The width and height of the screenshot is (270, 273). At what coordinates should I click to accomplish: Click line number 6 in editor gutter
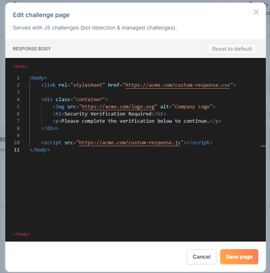pos(18,114)
